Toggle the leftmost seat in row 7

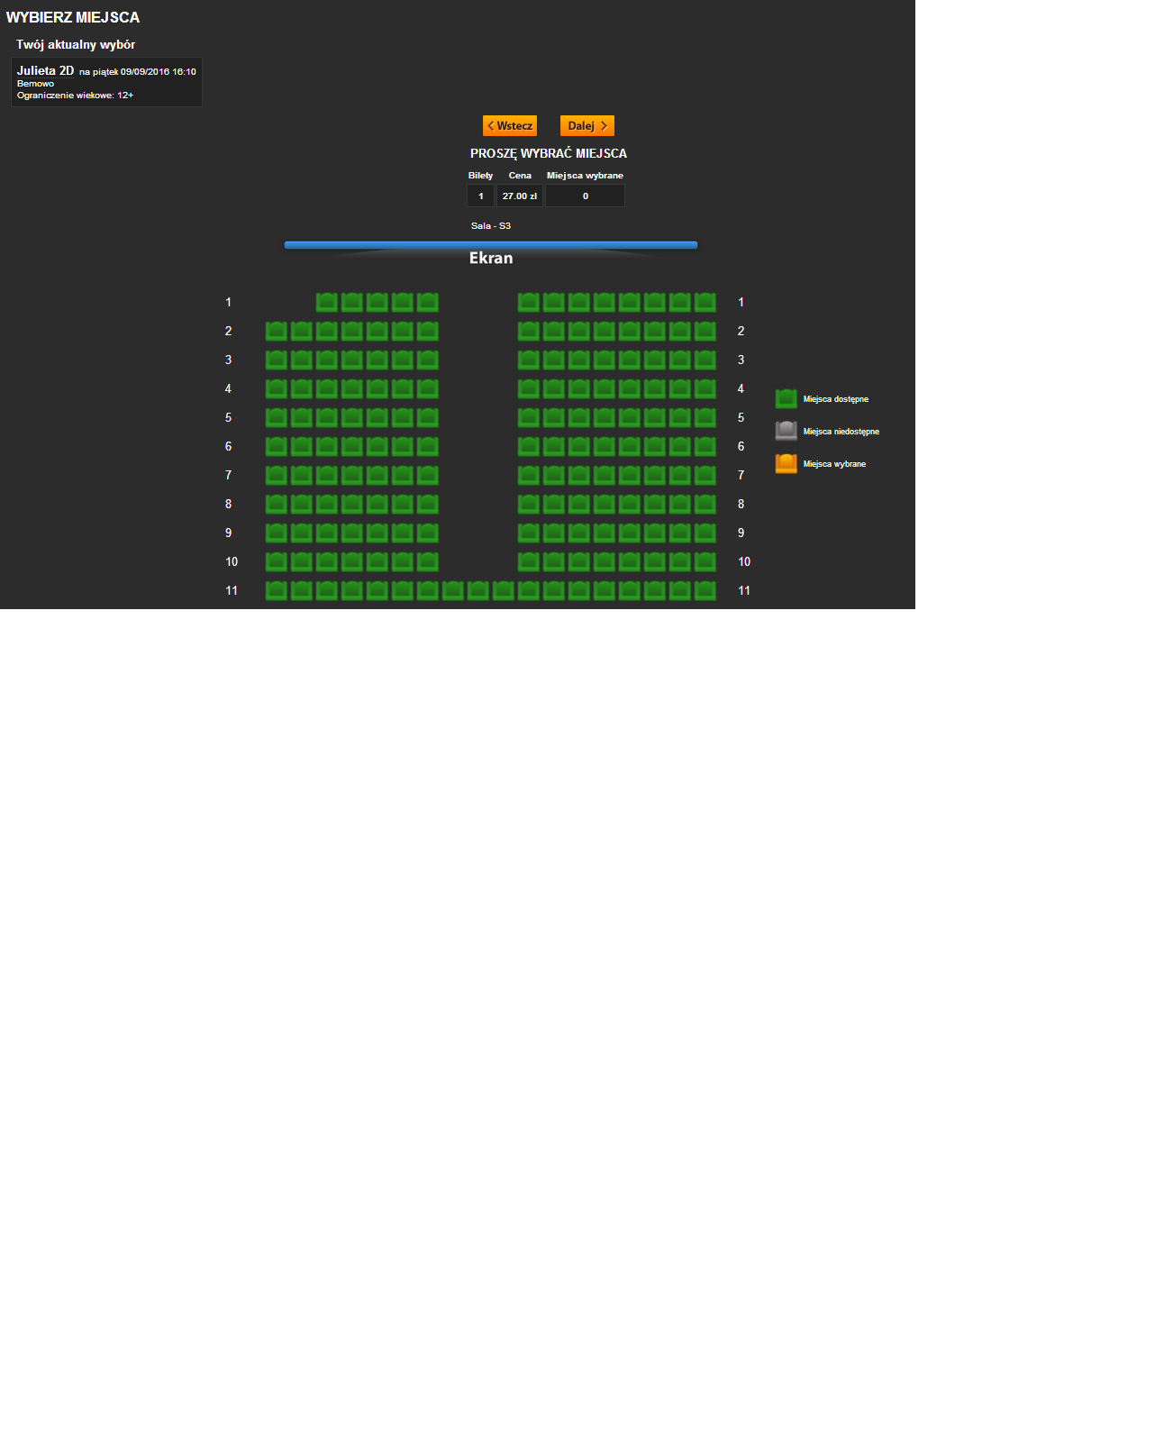[277, 476]
